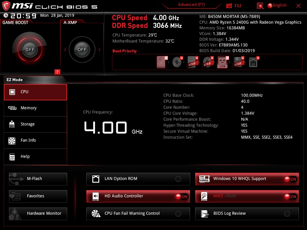Open the BIOS search magnifier icon
This screenshot has height=230, width=307.
coord(260,6)
